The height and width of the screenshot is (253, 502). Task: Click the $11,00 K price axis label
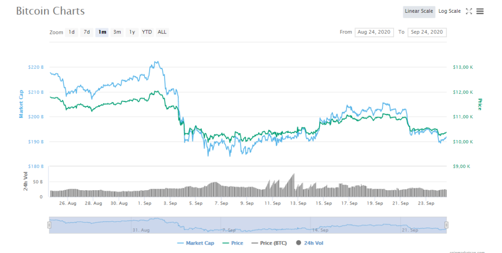point(463,117)
